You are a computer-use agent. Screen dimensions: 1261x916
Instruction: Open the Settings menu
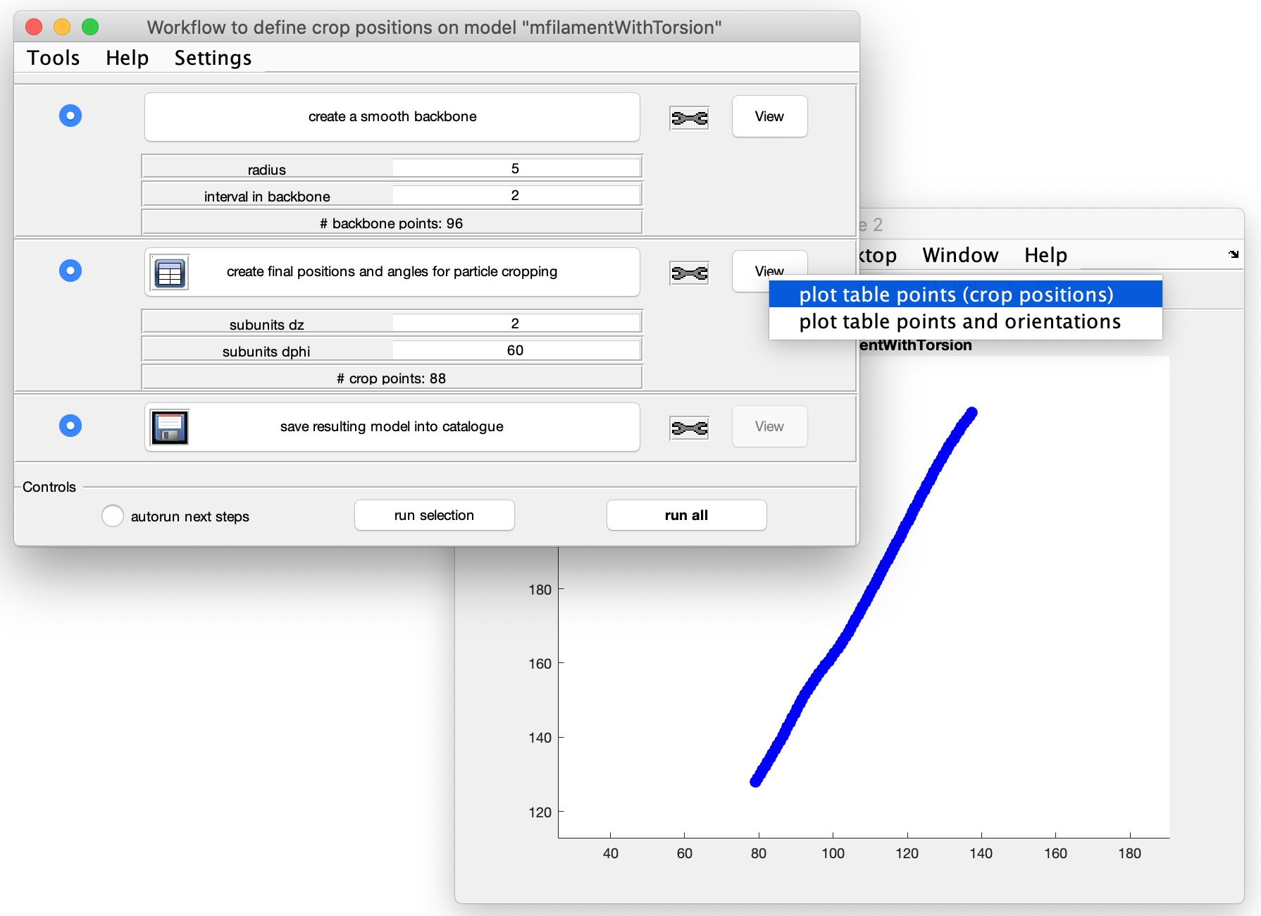click(x=213, y=58)
